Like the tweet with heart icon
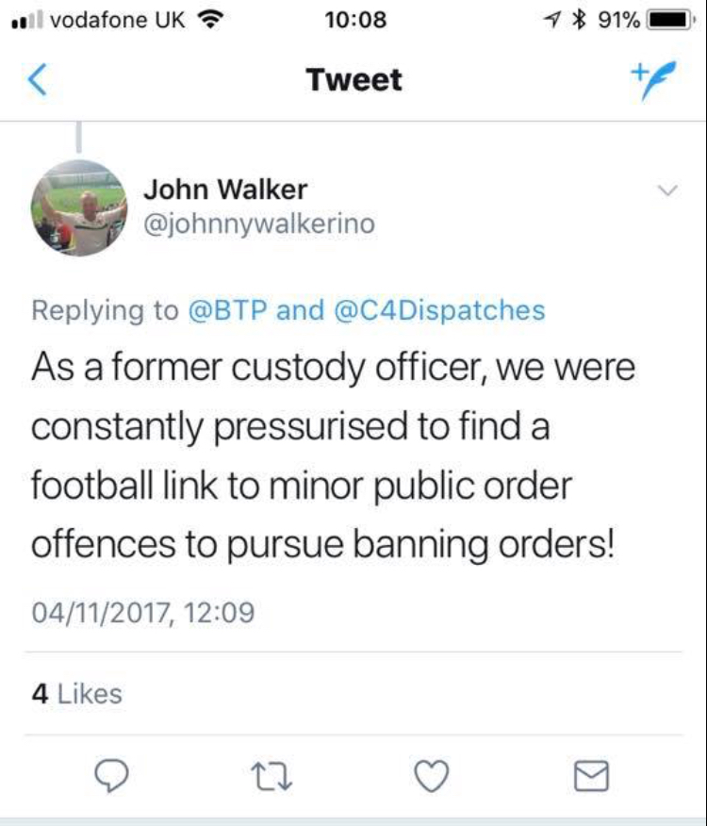This screenshot has height=826, width=707. click(432, 776)
